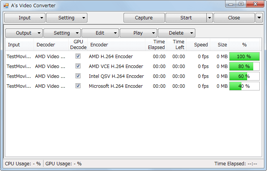
Task: Sort by the Encoder column header
Action: tap(116, 44)
